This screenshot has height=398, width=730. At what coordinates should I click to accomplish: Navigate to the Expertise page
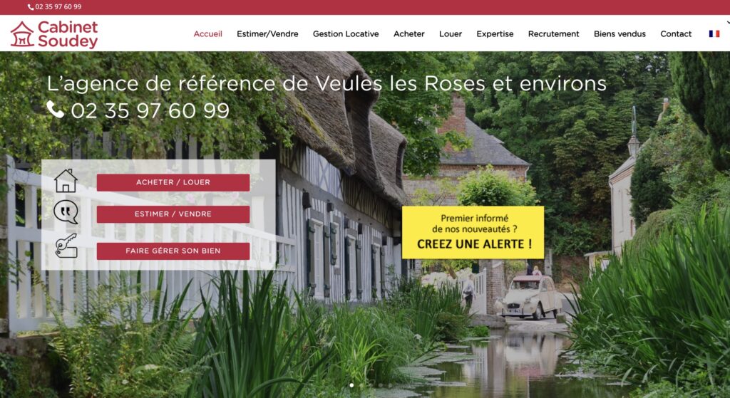pos(495,34)
